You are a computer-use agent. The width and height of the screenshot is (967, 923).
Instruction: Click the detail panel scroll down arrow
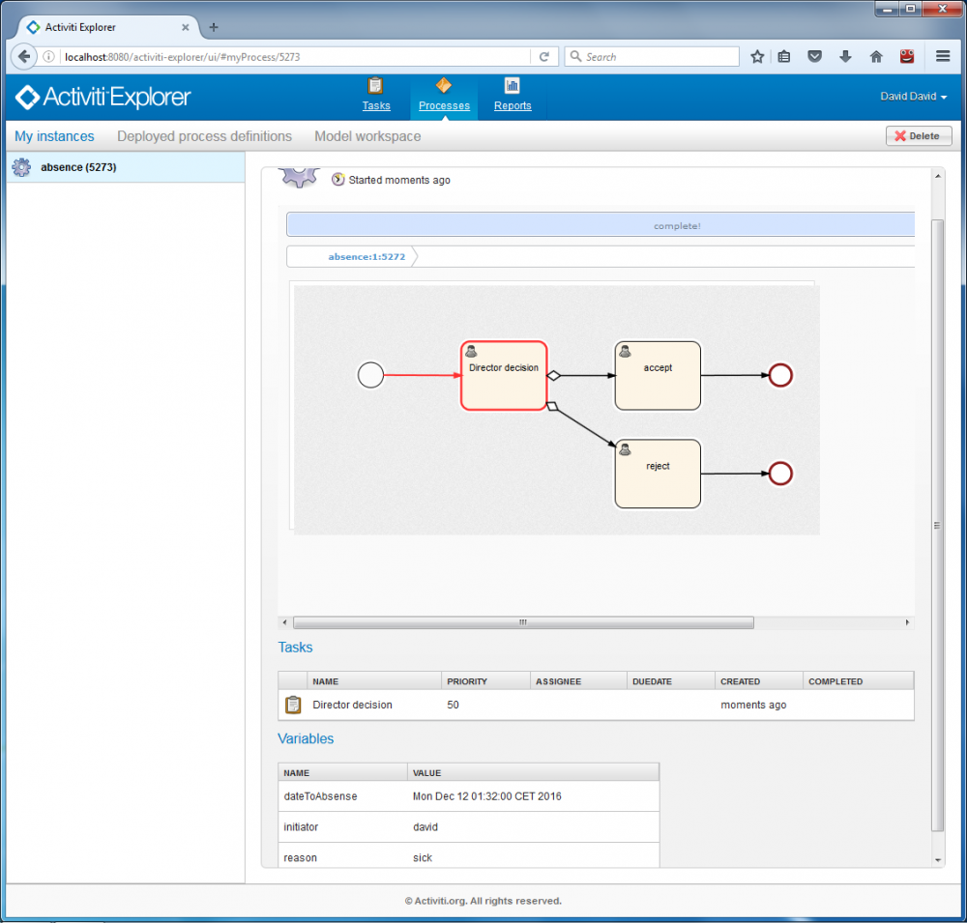point(937,859)
